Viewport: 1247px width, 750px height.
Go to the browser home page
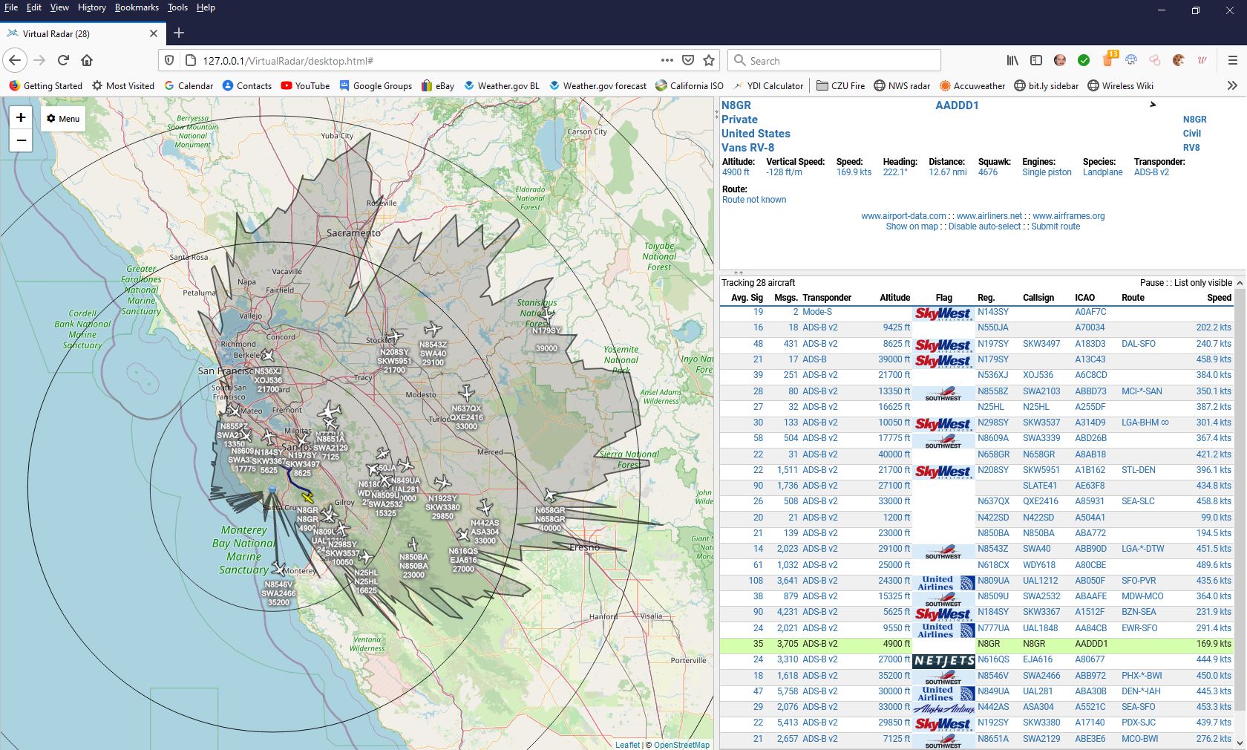pyautogui.click(x=87, y=60)
